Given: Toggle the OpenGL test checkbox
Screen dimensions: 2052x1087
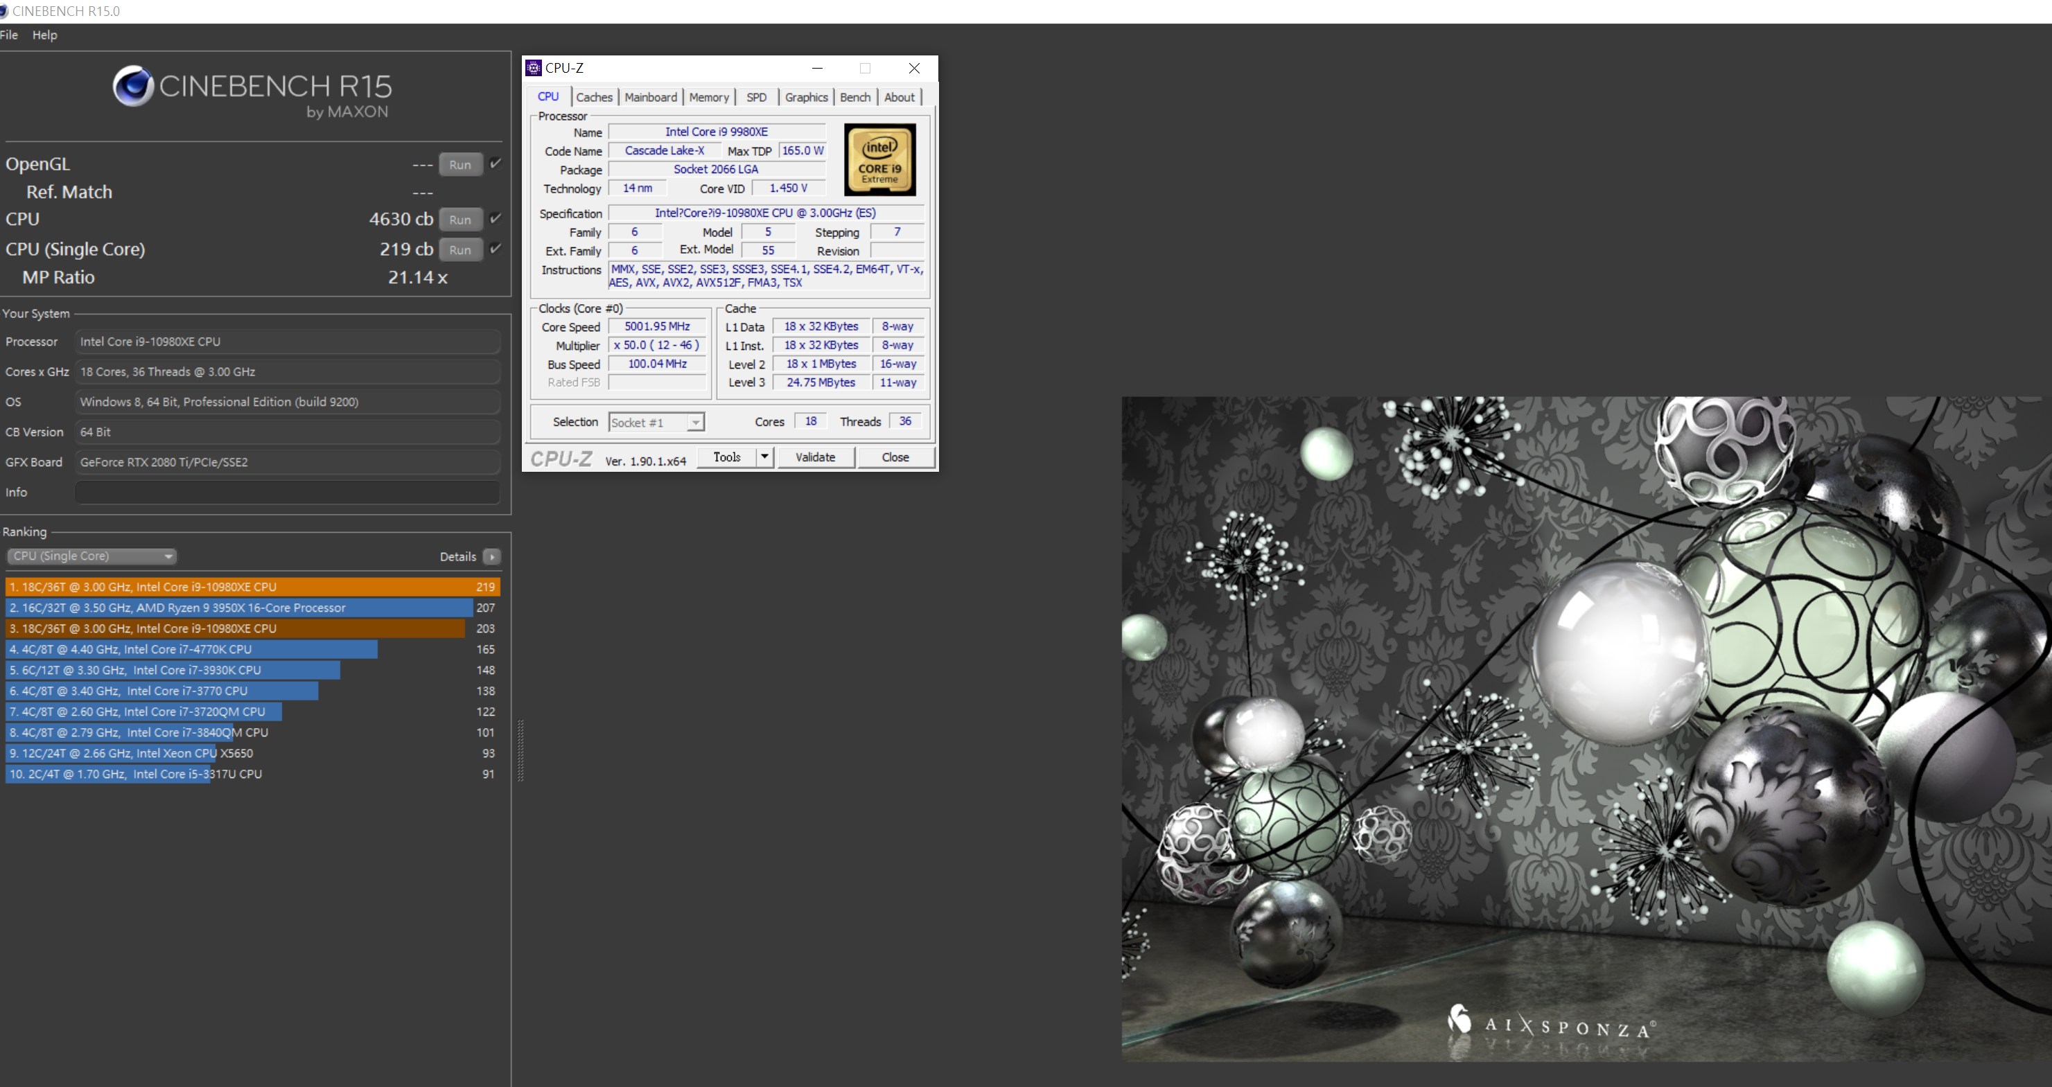Looking at the screenshot, I should pyautogui.click(x=496, y=164).
